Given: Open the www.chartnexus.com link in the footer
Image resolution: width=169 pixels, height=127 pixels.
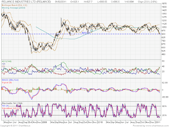Looking at the screenshot, I should [x=157, y=126].
